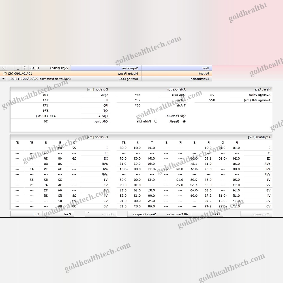
Task: Click V4 R amplitude value 2.72
Action: (x=208, y=196)
